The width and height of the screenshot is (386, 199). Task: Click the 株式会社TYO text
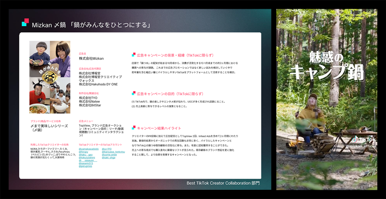pos(88,98)
